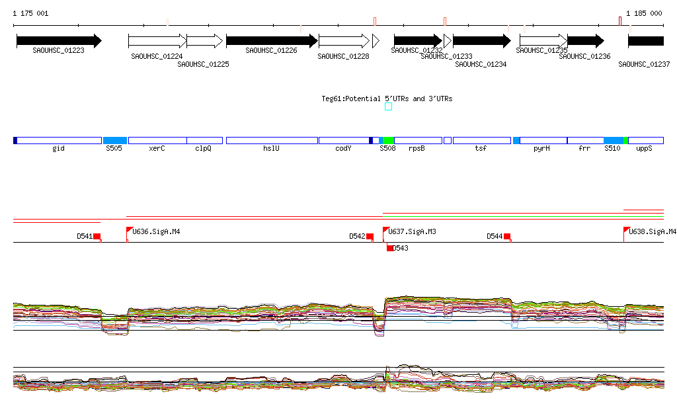Select the tsf gene segment box
The image size is (677, 404).
coord(481,141)
